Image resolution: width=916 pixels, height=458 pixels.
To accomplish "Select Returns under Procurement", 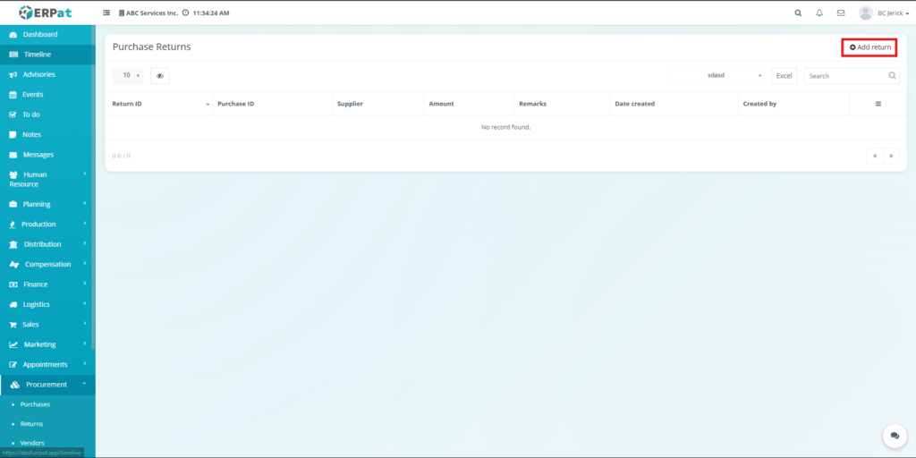I will [31, 424].
